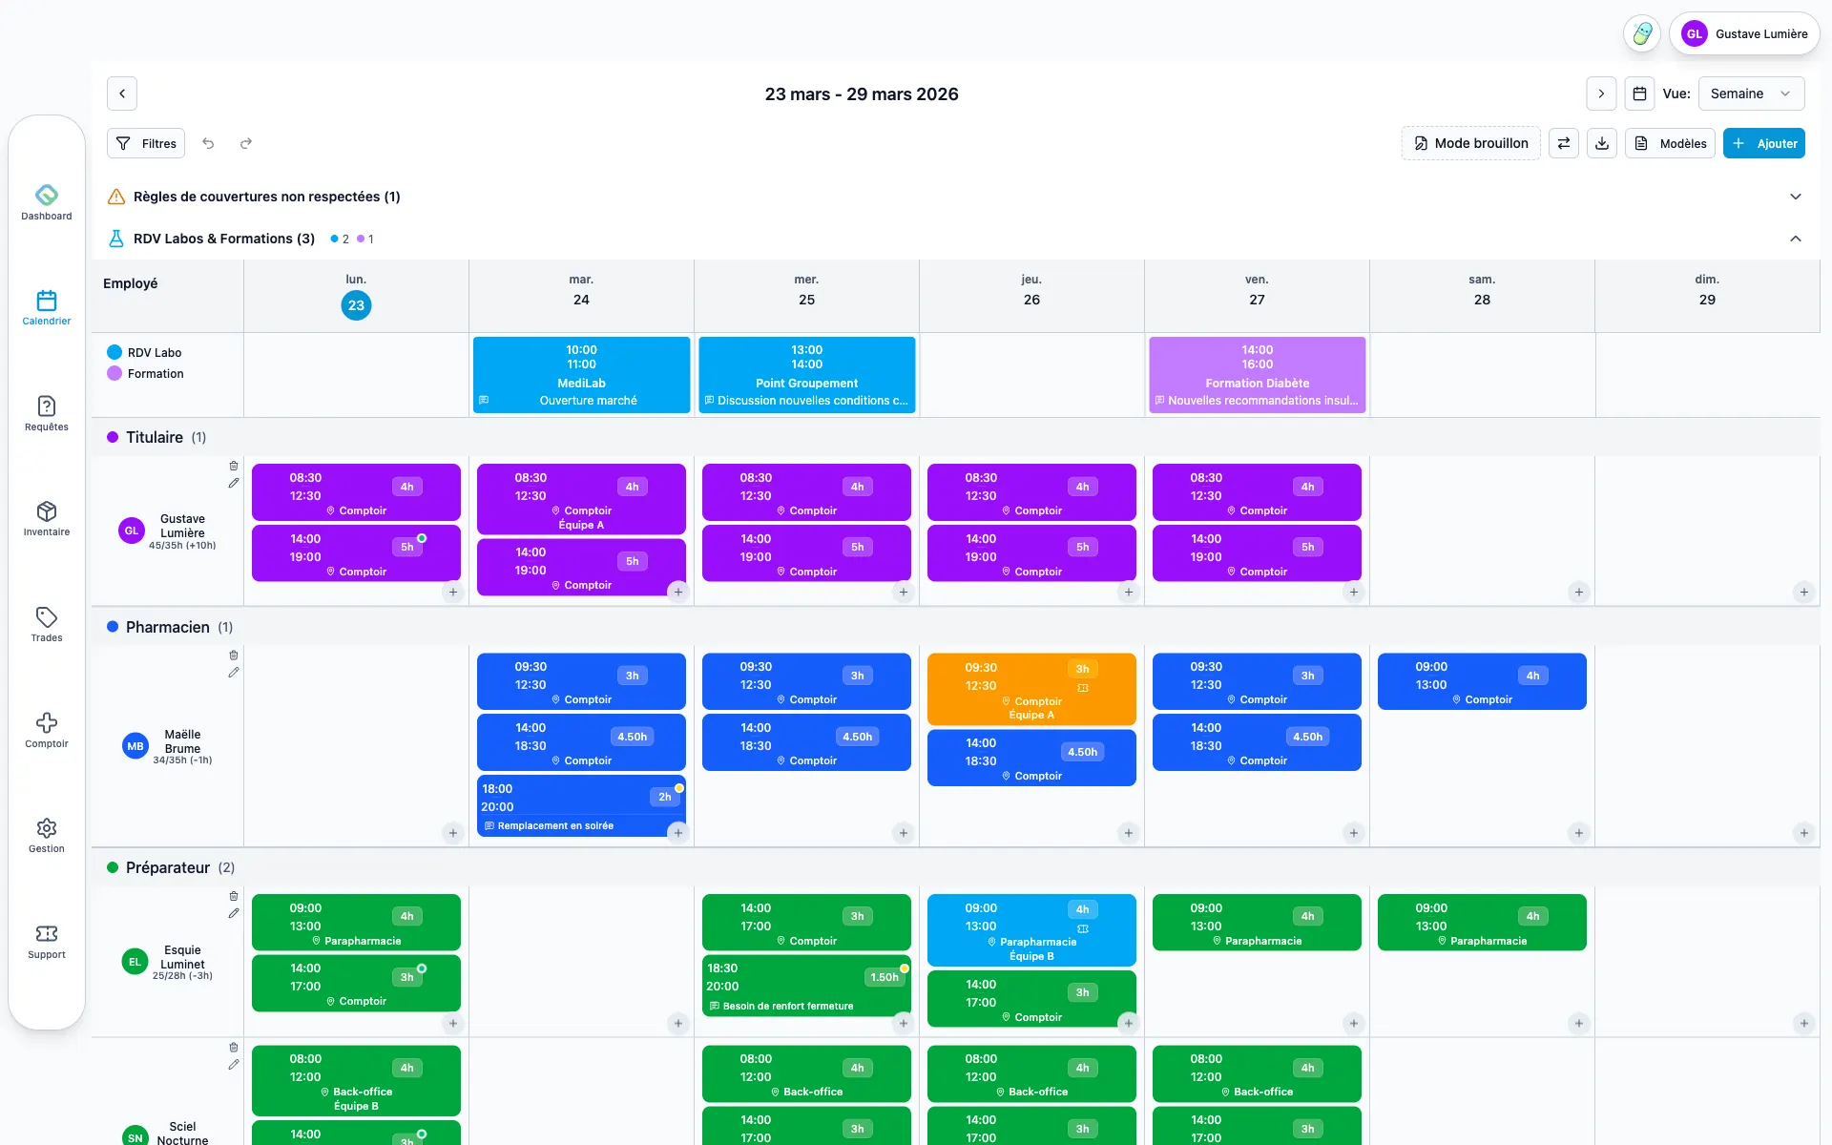Select the blue RDV Labo color dot
The width and height of the screenshot is (1832, 1145).
[115, 352]
